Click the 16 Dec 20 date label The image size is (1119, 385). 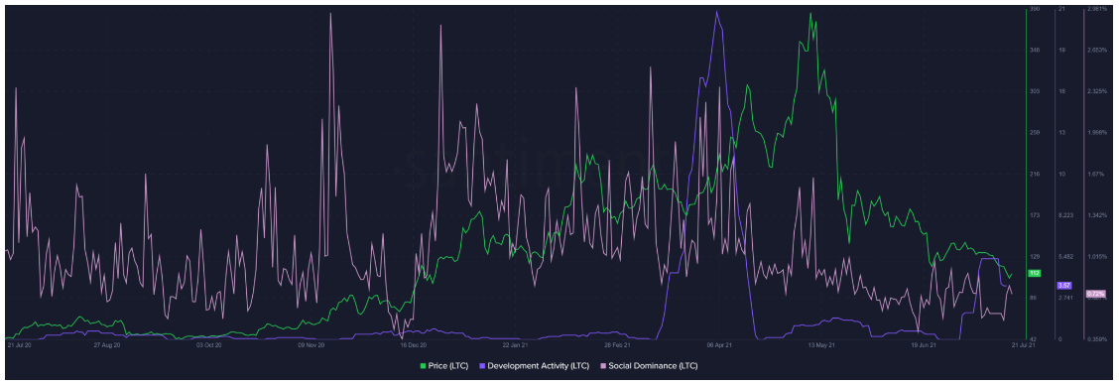[x=414, y=344]
